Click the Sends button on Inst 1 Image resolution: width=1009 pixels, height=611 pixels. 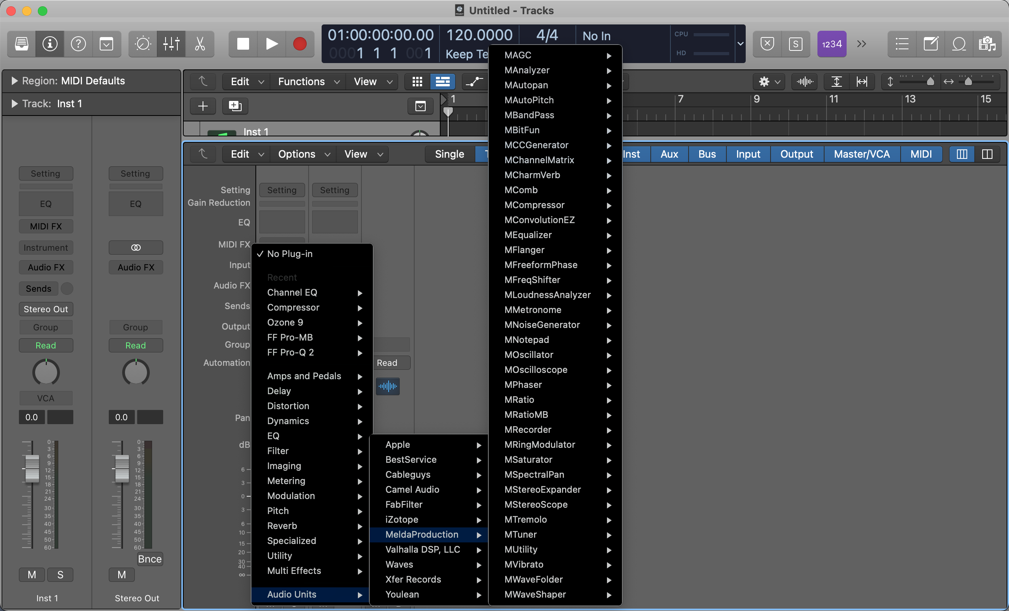tap(38, 289)
